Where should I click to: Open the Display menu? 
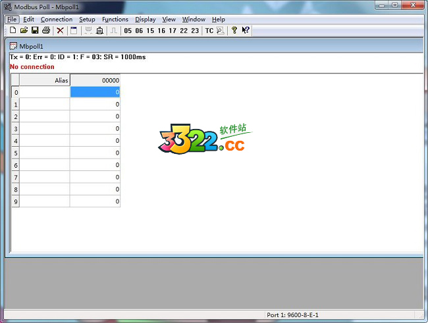click(146, 19)
